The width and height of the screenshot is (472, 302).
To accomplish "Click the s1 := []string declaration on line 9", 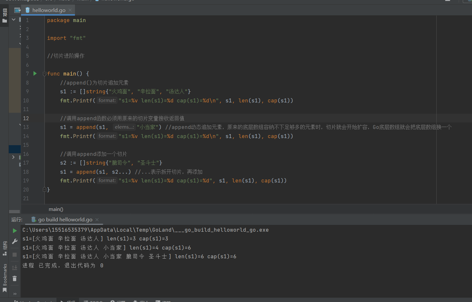I will [126, 91].
